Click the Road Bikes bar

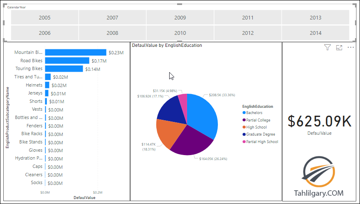click(x=67, y=61)
